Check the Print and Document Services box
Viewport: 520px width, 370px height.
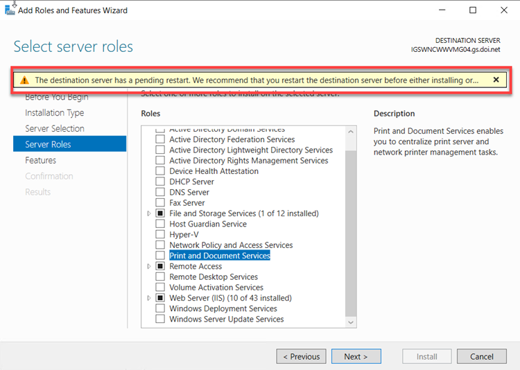(160, 256)
